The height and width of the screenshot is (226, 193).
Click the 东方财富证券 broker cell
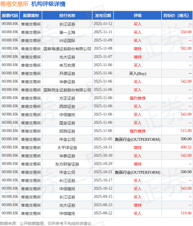pyautogui.click(x=67, y=164)
